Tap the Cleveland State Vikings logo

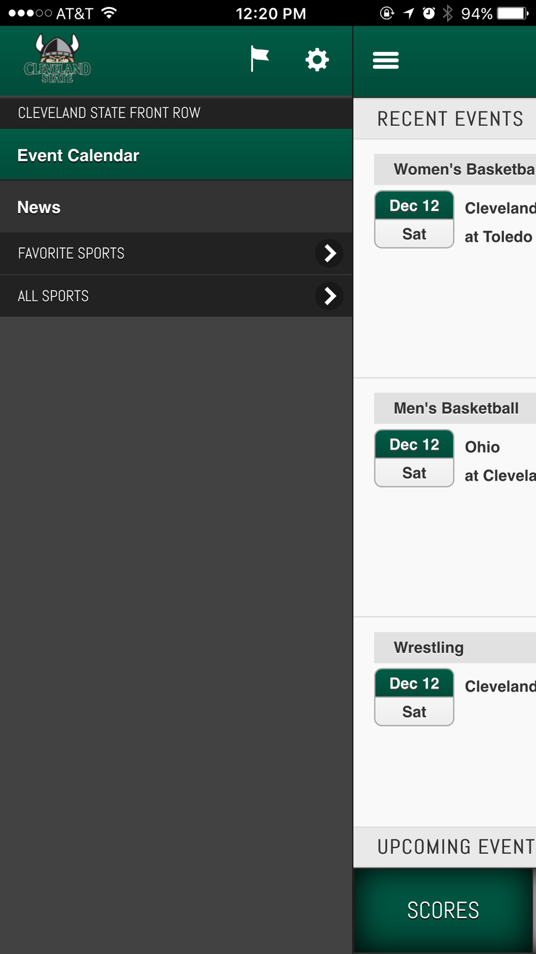(x=57, y=60)
